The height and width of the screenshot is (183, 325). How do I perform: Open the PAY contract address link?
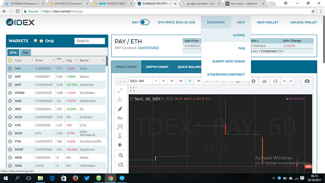point(149,48)
